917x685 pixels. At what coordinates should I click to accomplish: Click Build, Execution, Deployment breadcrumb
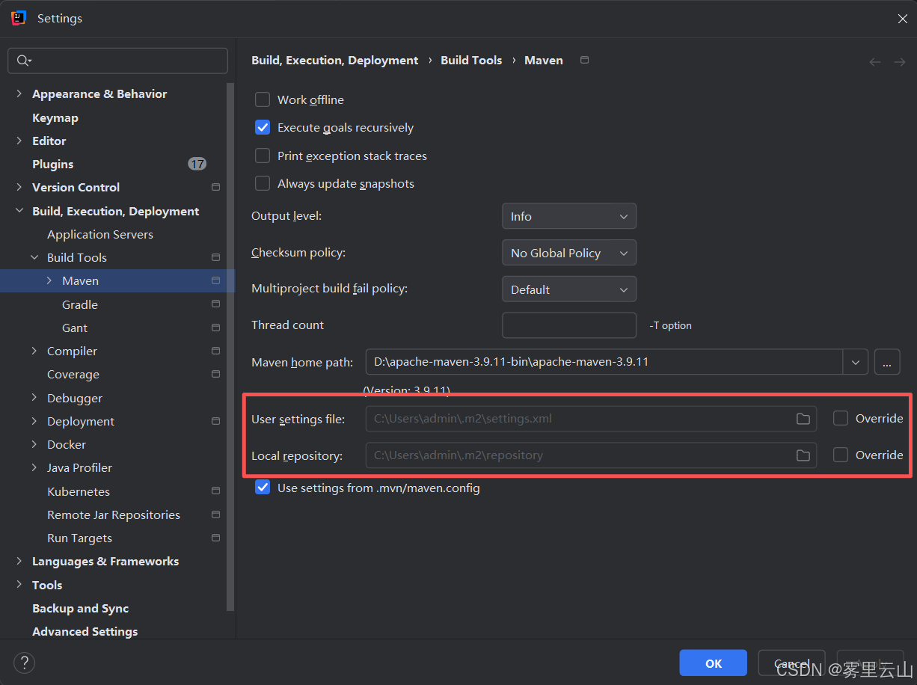(x=335, y=60)
